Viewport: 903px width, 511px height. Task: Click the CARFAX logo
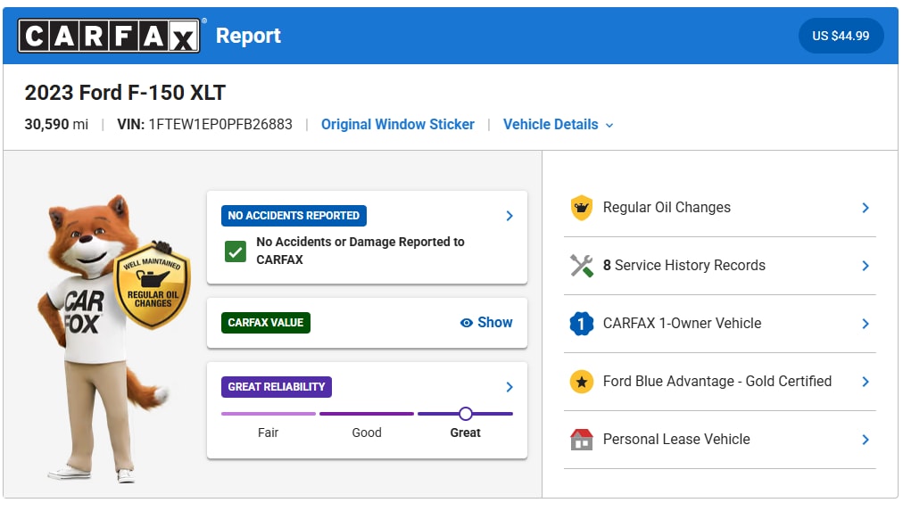109,36
